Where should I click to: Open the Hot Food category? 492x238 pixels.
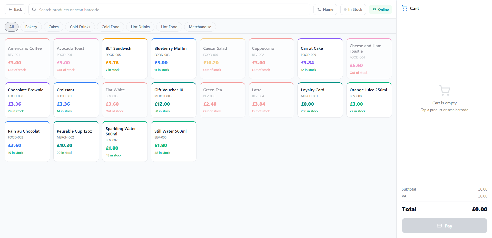click(x=169, y=27)
